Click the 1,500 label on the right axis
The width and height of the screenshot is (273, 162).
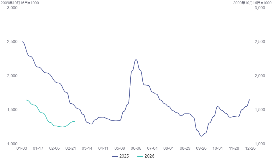pyautogui.click(x=260, y=110)
